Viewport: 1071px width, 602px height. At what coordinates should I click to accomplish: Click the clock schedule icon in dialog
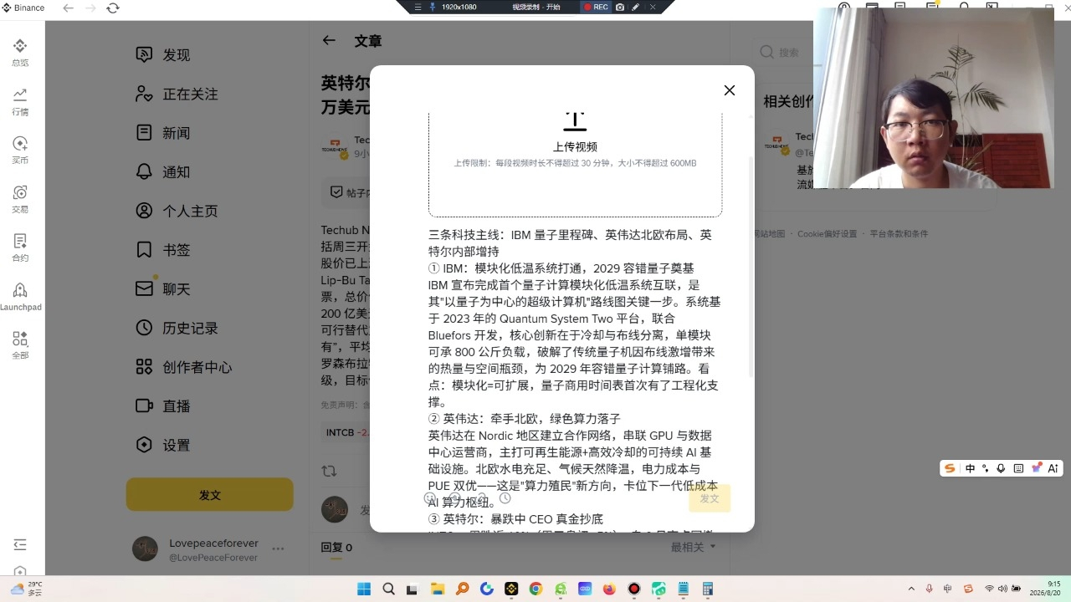pyautogui.click(x=505, y=498)
